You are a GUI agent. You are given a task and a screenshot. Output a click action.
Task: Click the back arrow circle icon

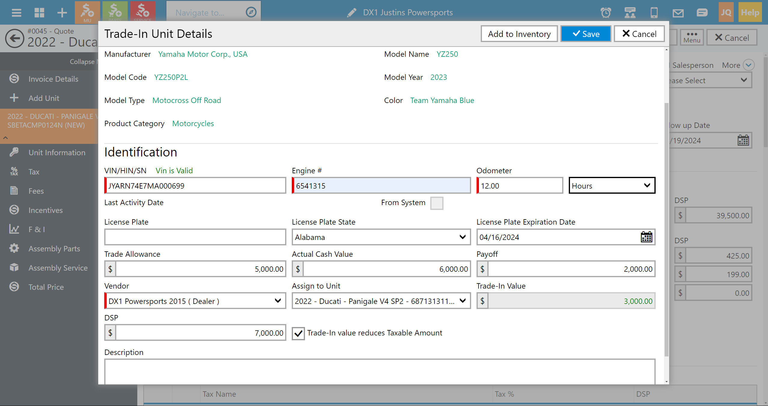(14, 38)
